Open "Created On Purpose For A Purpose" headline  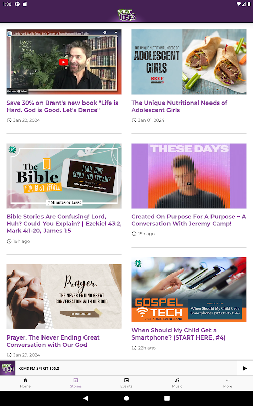[x=188, y=220]
